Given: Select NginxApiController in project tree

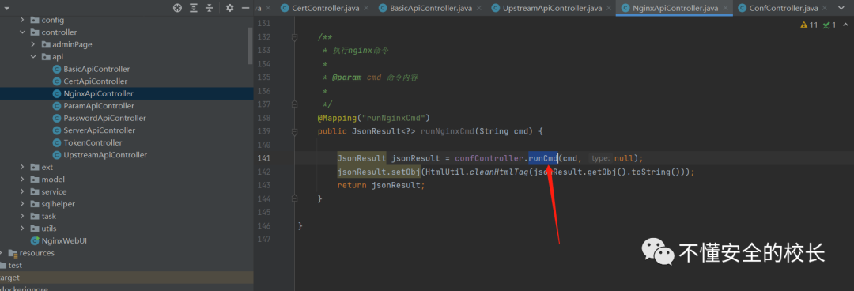Looking at the screenshot, I should click(98, 94).
